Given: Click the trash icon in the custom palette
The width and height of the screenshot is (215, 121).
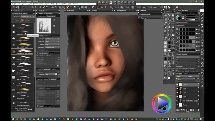Looking at the screenshot, I should coord(173,15).
